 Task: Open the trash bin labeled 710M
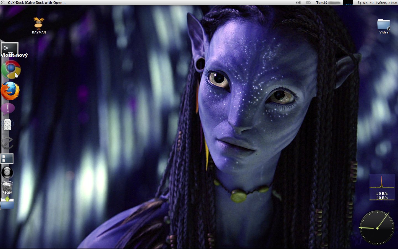coord(7,187)
